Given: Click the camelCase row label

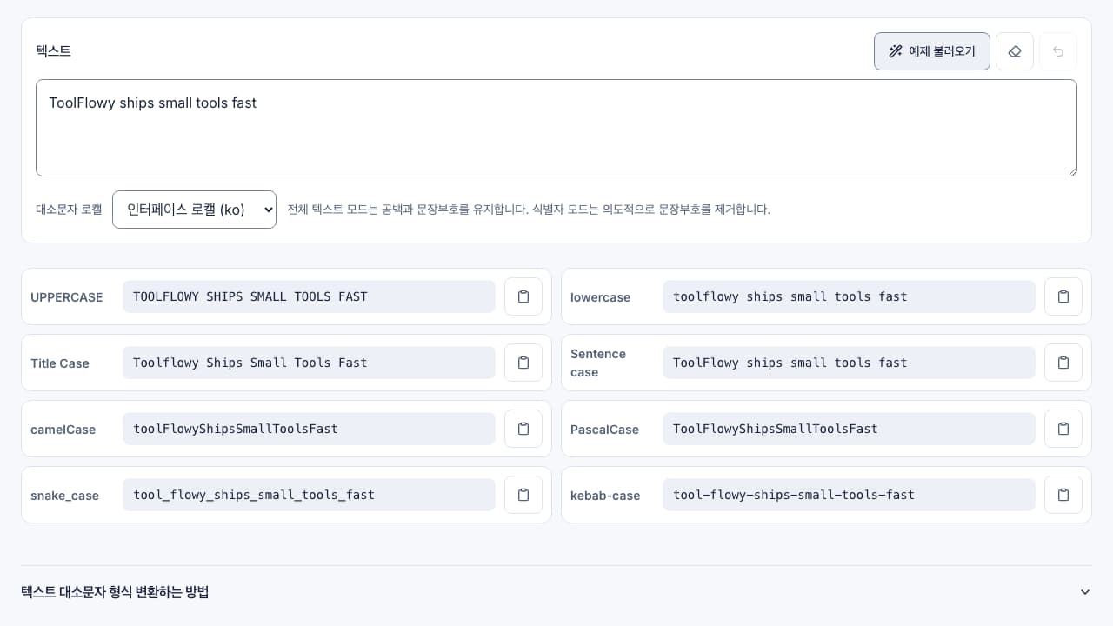Looking at the screenshot, I should [x=63, y=430].
